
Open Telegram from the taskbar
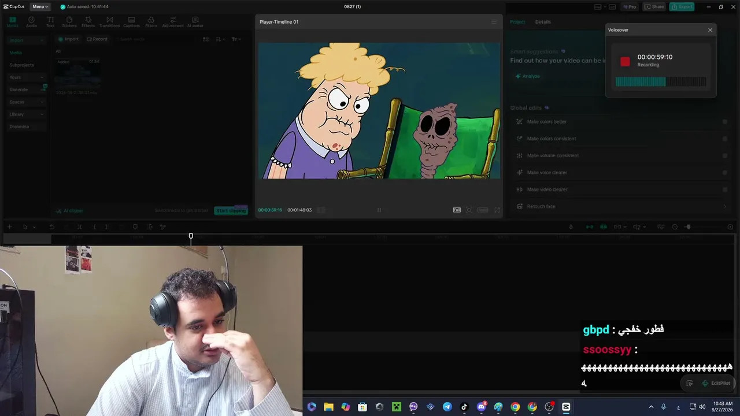[x=447, y=407]
